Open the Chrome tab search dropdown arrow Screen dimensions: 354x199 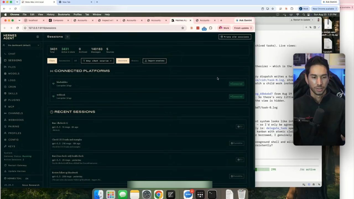[19, 20]
